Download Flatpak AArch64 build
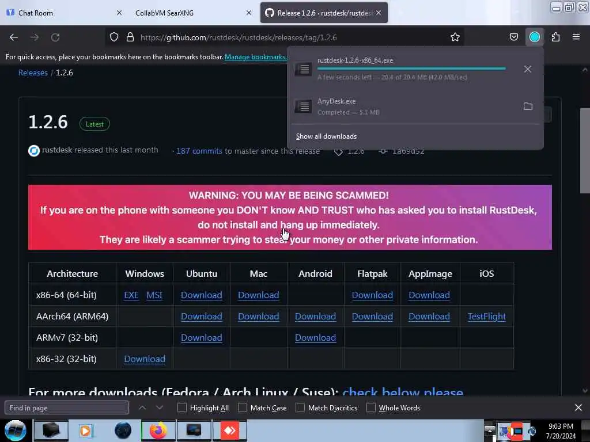Viewport: 590px width, 442px height. [373, 317]
